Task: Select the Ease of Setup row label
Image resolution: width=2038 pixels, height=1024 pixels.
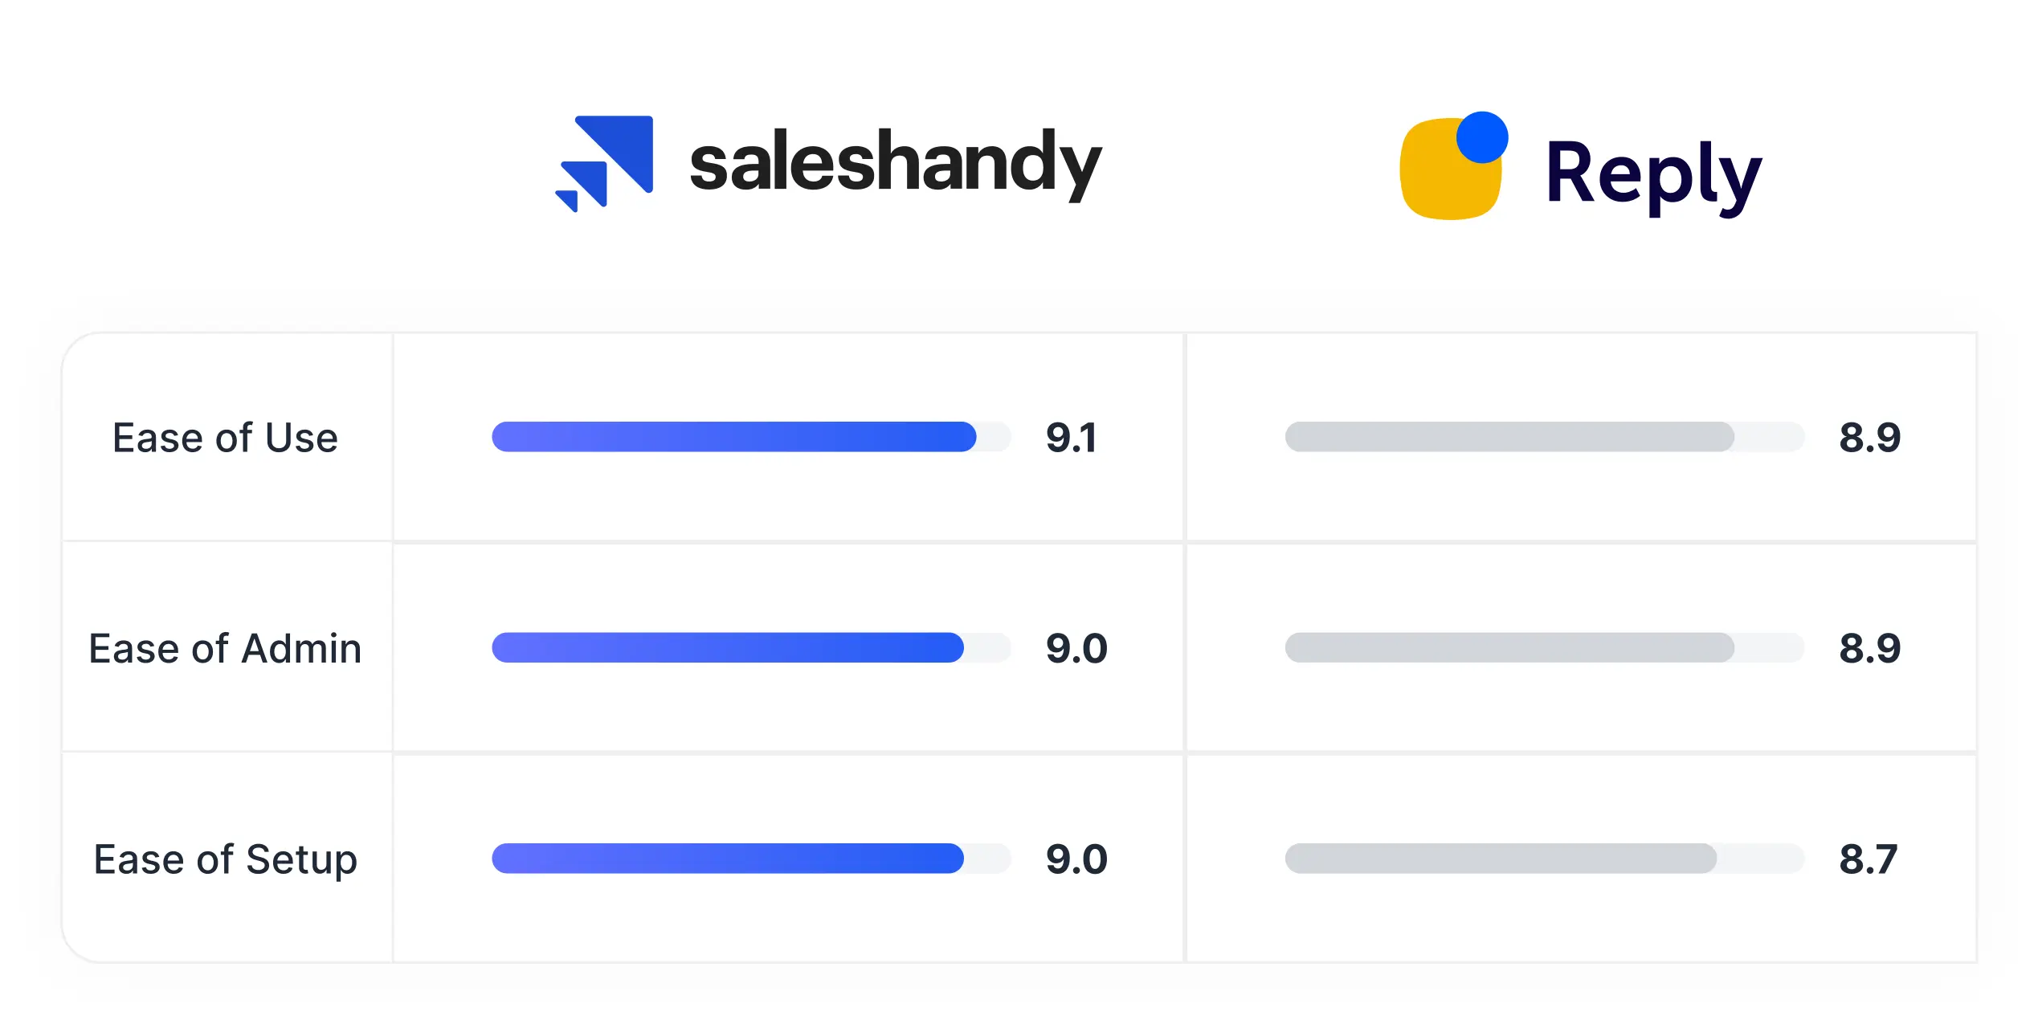Action: click(x=225, y=859)
